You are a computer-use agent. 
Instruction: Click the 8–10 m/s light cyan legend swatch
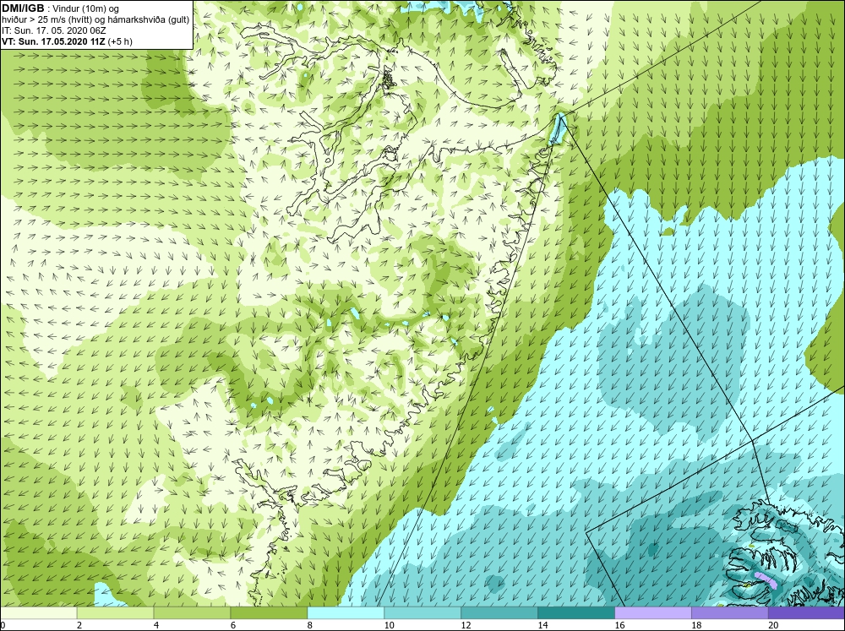coord(346,612)
